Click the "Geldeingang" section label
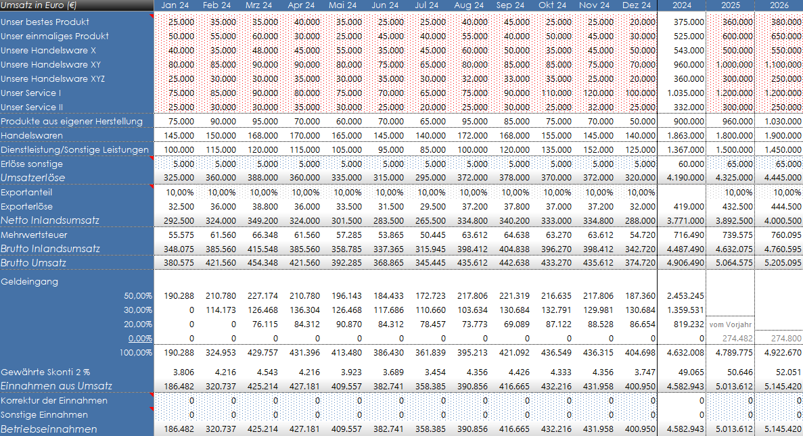 point(29,281)
